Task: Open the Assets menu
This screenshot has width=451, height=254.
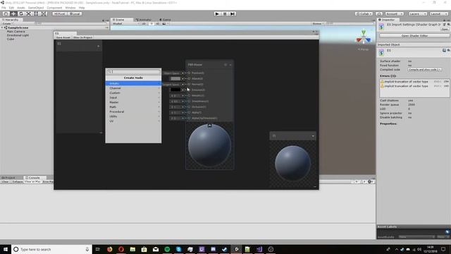Action: pyautogui.click(x=21, y=8)
